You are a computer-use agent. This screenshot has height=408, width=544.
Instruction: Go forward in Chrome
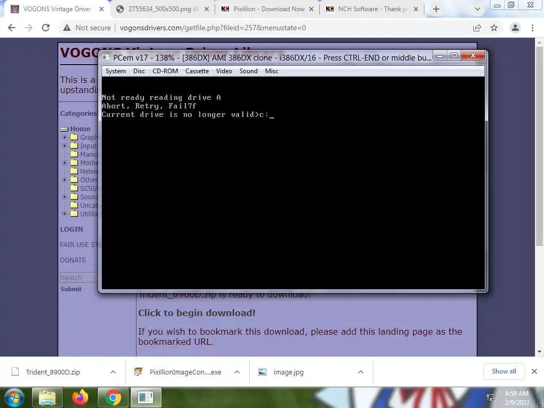[29, 28]
